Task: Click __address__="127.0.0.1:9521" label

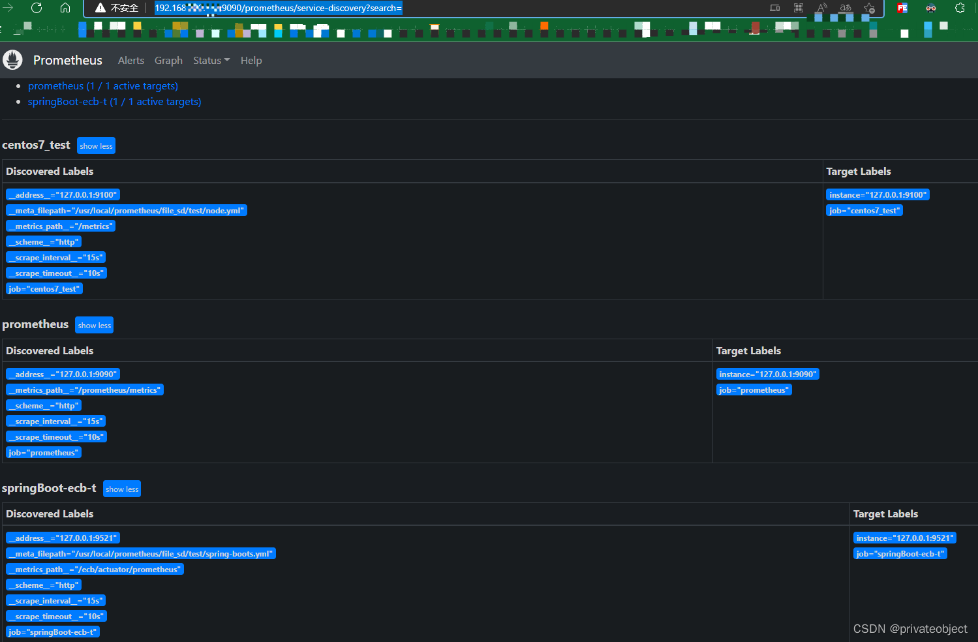Action: [63, 538]
